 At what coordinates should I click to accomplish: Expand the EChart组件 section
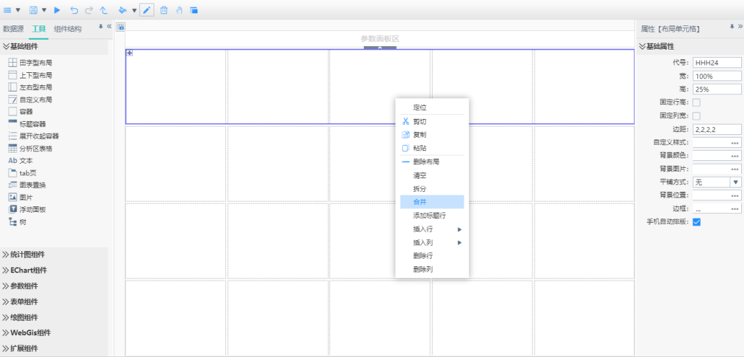(x=28, y=270)
